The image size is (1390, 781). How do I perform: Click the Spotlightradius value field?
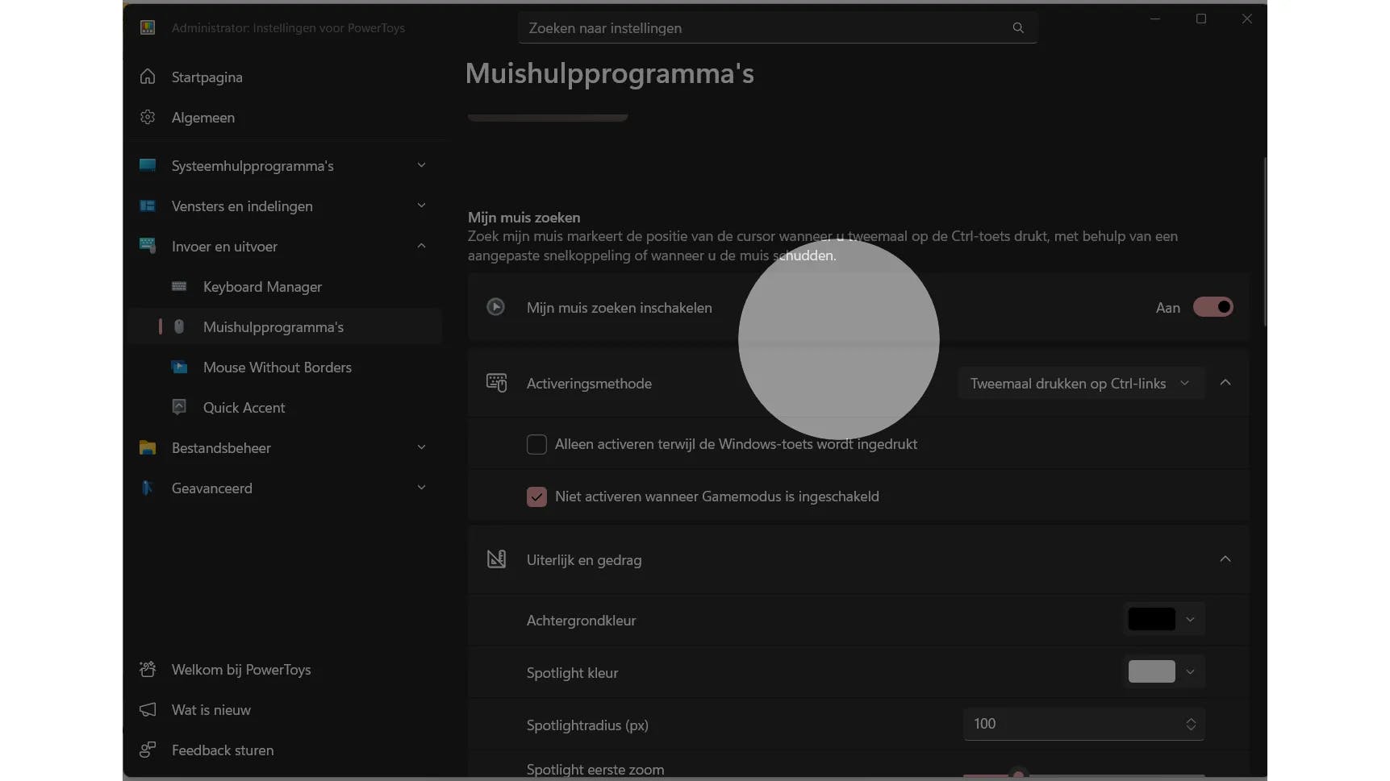(x=1084, y=724)
